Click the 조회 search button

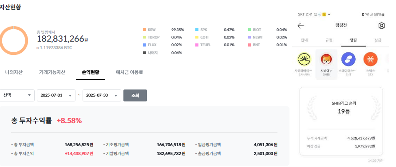[135, 96]
